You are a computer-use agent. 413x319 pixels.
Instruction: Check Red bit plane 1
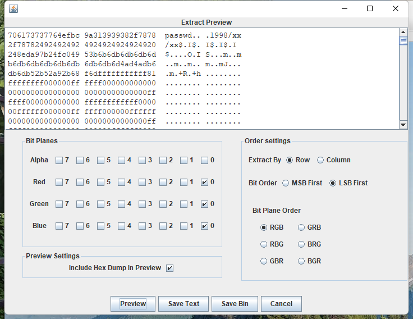click(184, 182)
